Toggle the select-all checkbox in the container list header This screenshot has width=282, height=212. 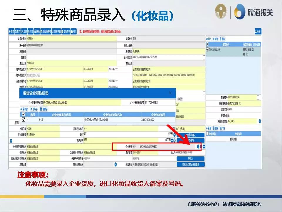(x=207, y=44)
